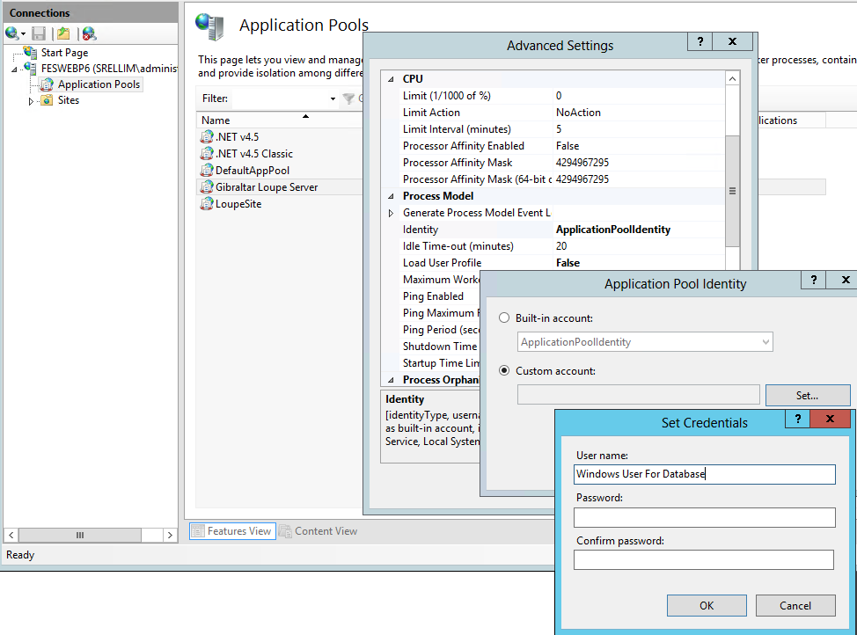Click the Delete Connection icon
This screenshot has width=857, height=635.
point(89,33)
